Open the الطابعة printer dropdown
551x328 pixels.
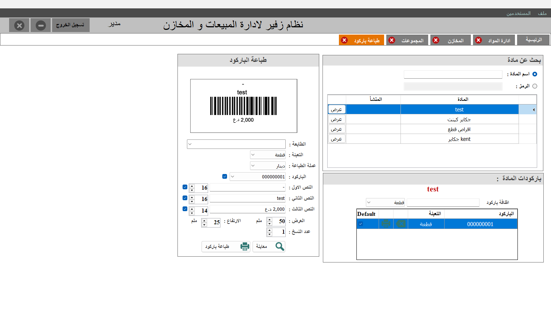click(x=236, y=144)
